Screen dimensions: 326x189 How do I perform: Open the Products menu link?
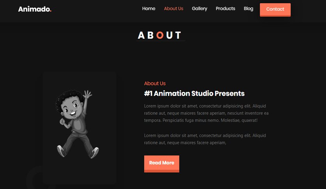click(x=225, y=9)
